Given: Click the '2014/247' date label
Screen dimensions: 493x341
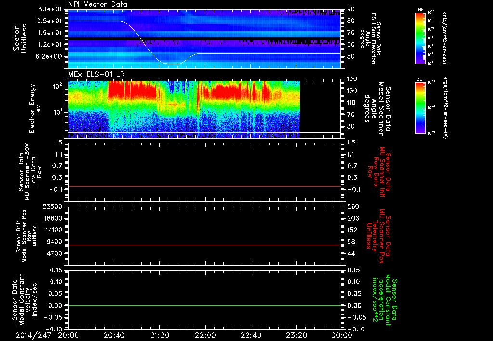Looking at the screenshot, I should [x=33, y=335].
